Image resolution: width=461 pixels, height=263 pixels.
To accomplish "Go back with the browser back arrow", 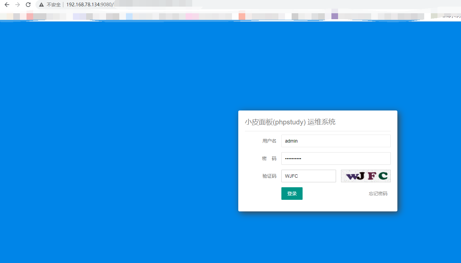I will (x=7, y=5).
